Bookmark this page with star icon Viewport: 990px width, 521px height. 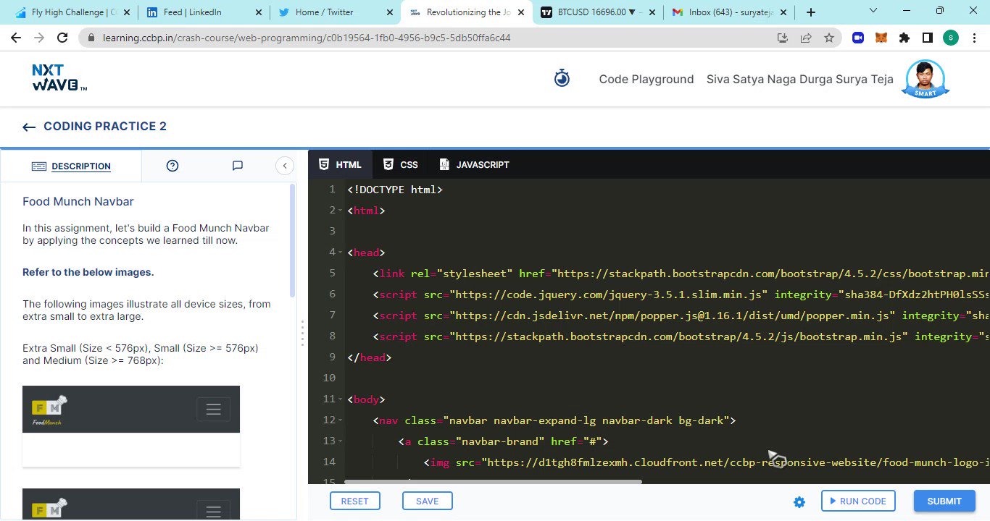(829, 38)
